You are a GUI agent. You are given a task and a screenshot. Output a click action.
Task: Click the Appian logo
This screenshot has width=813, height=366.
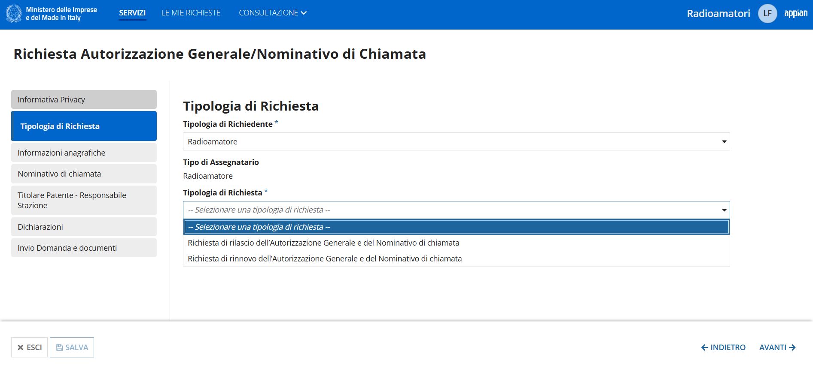[x=796, y=13]
